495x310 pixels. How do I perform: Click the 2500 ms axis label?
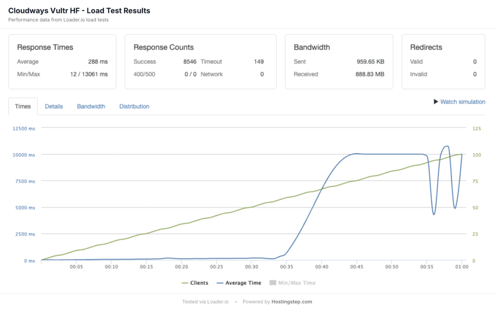(x=25, y=234)
